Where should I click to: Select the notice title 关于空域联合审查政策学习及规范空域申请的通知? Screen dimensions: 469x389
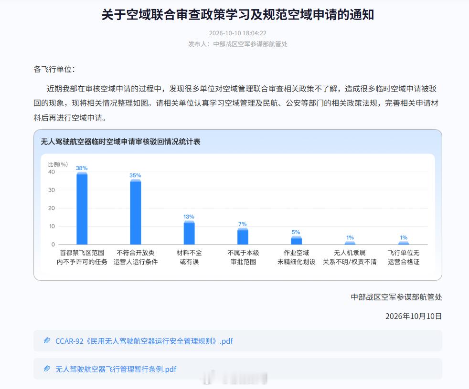237,14
